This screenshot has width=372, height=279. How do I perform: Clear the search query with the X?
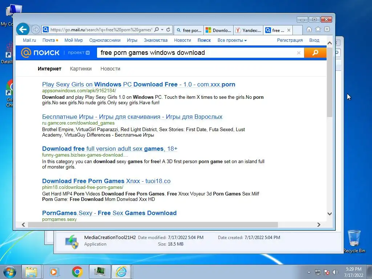click(299, 53)
